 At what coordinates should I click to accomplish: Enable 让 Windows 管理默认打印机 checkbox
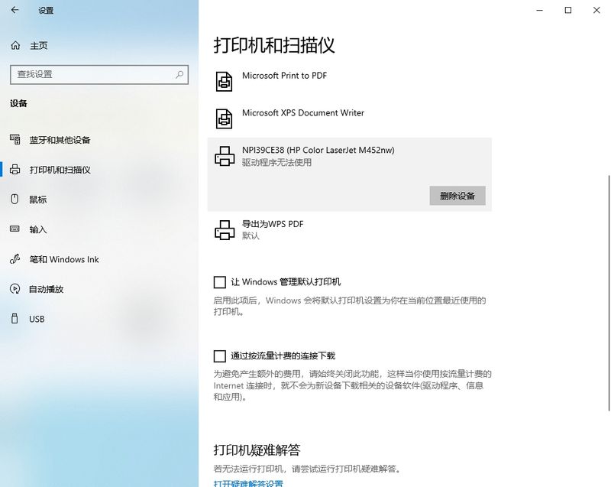click(x=220, y=282)
